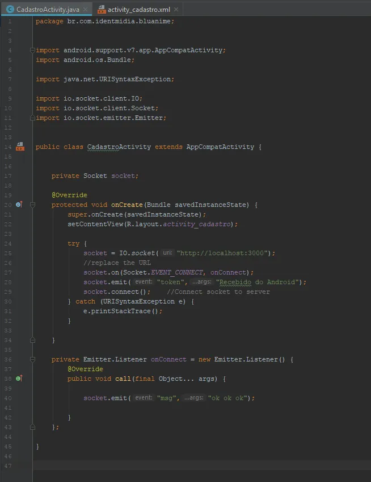Screen dimensions: 371x482
Task: Switch to CadastroActivity.java tab
Action: (48, 10)
